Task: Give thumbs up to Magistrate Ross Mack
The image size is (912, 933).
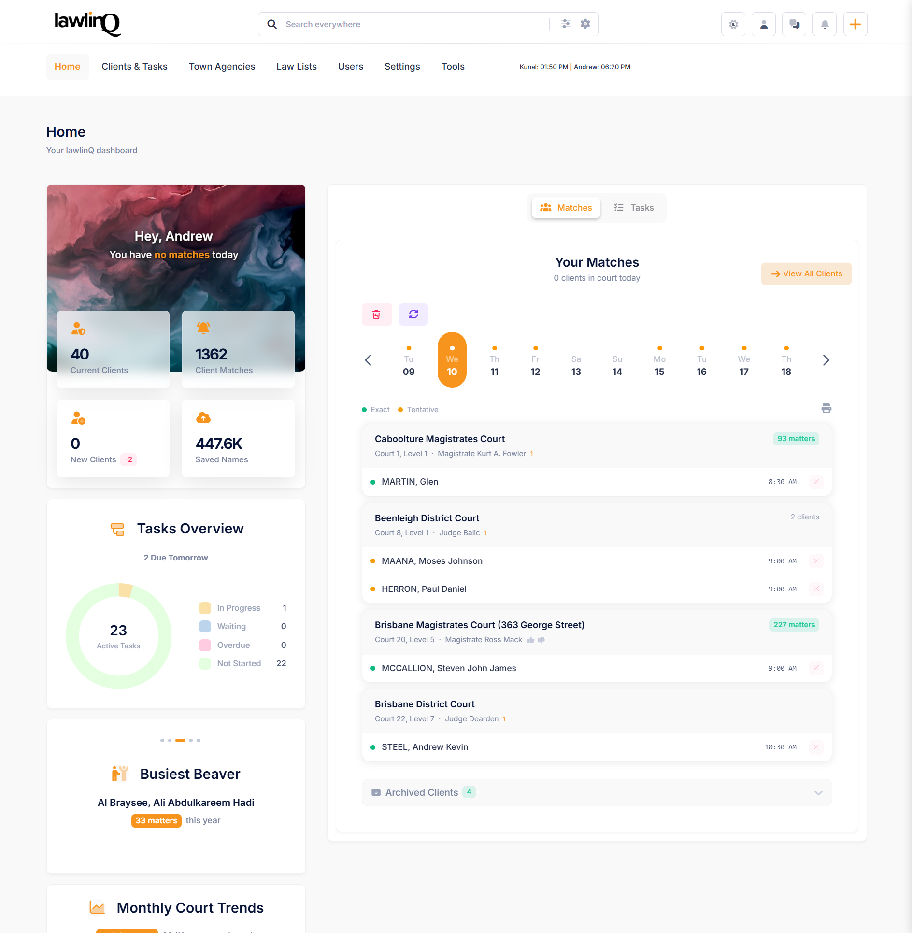Action: 531,639
